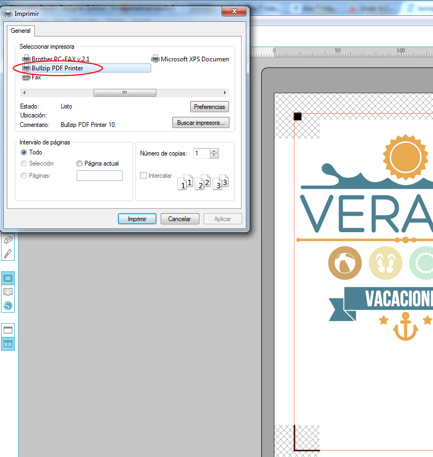Open the Silhouette Store S icon

click(x=8, y=306)
